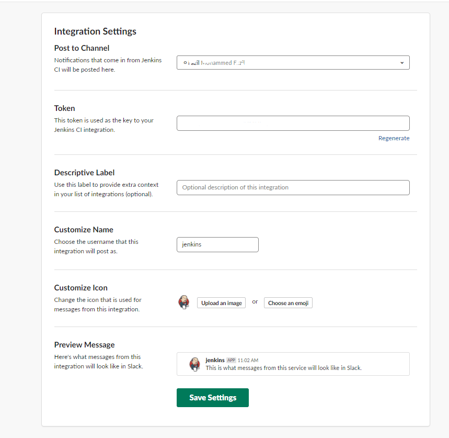
Task: Select the jenkins username field under Customize Name
Action: (217, 244)
